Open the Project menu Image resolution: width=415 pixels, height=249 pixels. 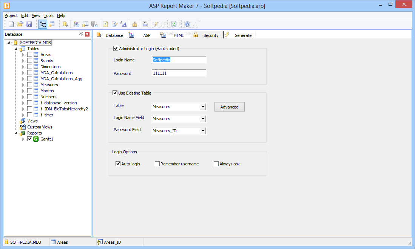(x=11, y=15)
